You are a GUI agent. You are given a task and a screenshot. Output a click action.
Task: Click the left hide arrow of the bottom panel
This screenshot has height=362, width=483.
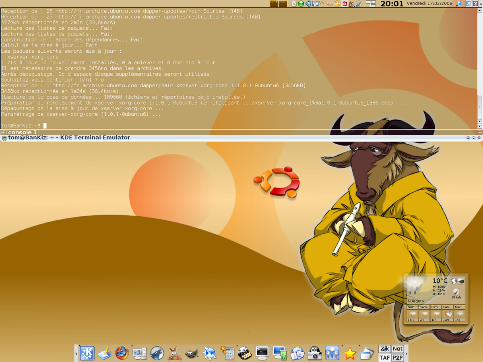click(x=76, y=353)
